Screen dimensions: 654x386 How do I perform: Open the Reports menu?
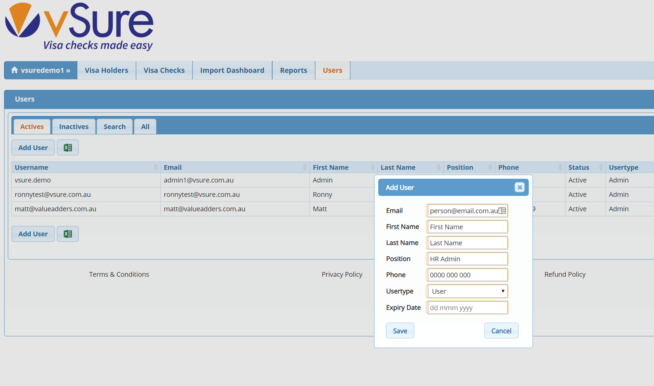click(293, 70)
